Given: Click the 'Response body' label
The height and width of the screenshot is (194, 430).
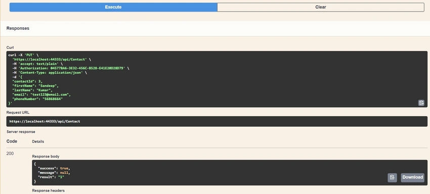Looking at the screenshot, I should tap(46, 156).
